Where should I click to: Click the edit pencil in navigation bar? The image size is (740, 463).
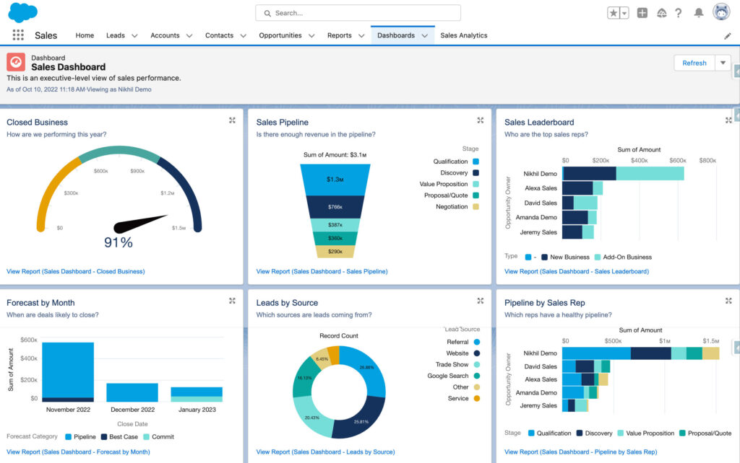(727, 35)
